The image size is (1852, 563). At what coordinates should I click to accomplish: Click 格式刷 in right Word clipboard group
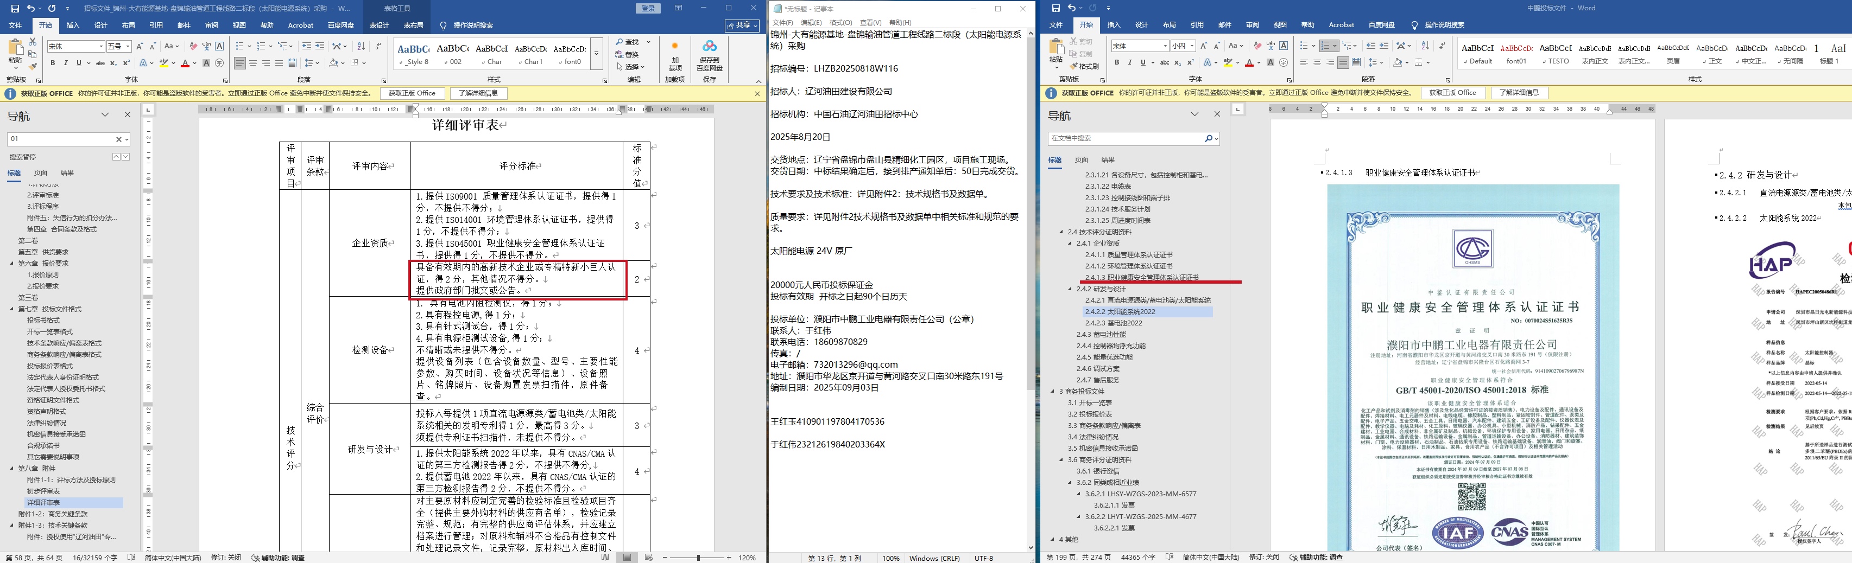(x=1084, y=66)
